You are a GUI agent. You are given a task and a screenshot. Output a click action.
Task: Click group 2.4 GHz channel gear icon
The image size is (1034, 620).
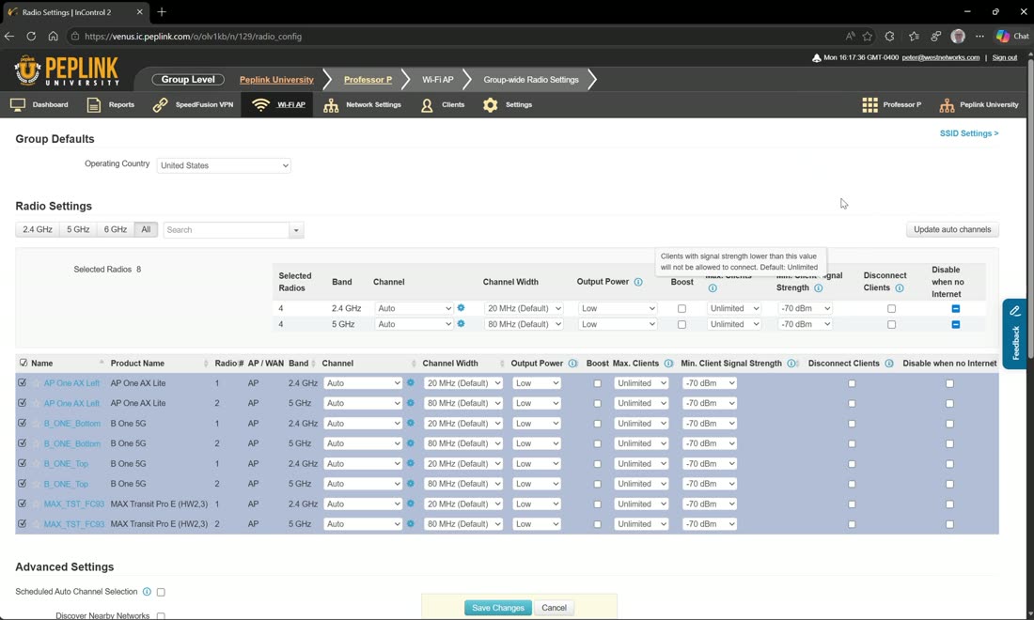coord(461,308)
